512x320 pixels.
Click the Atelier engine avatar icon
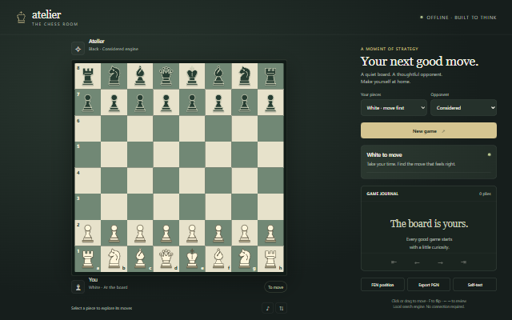coord(78,49)
